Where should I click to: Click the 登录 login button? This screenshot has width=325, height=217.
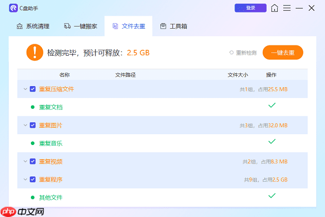[x=250, y=8]
